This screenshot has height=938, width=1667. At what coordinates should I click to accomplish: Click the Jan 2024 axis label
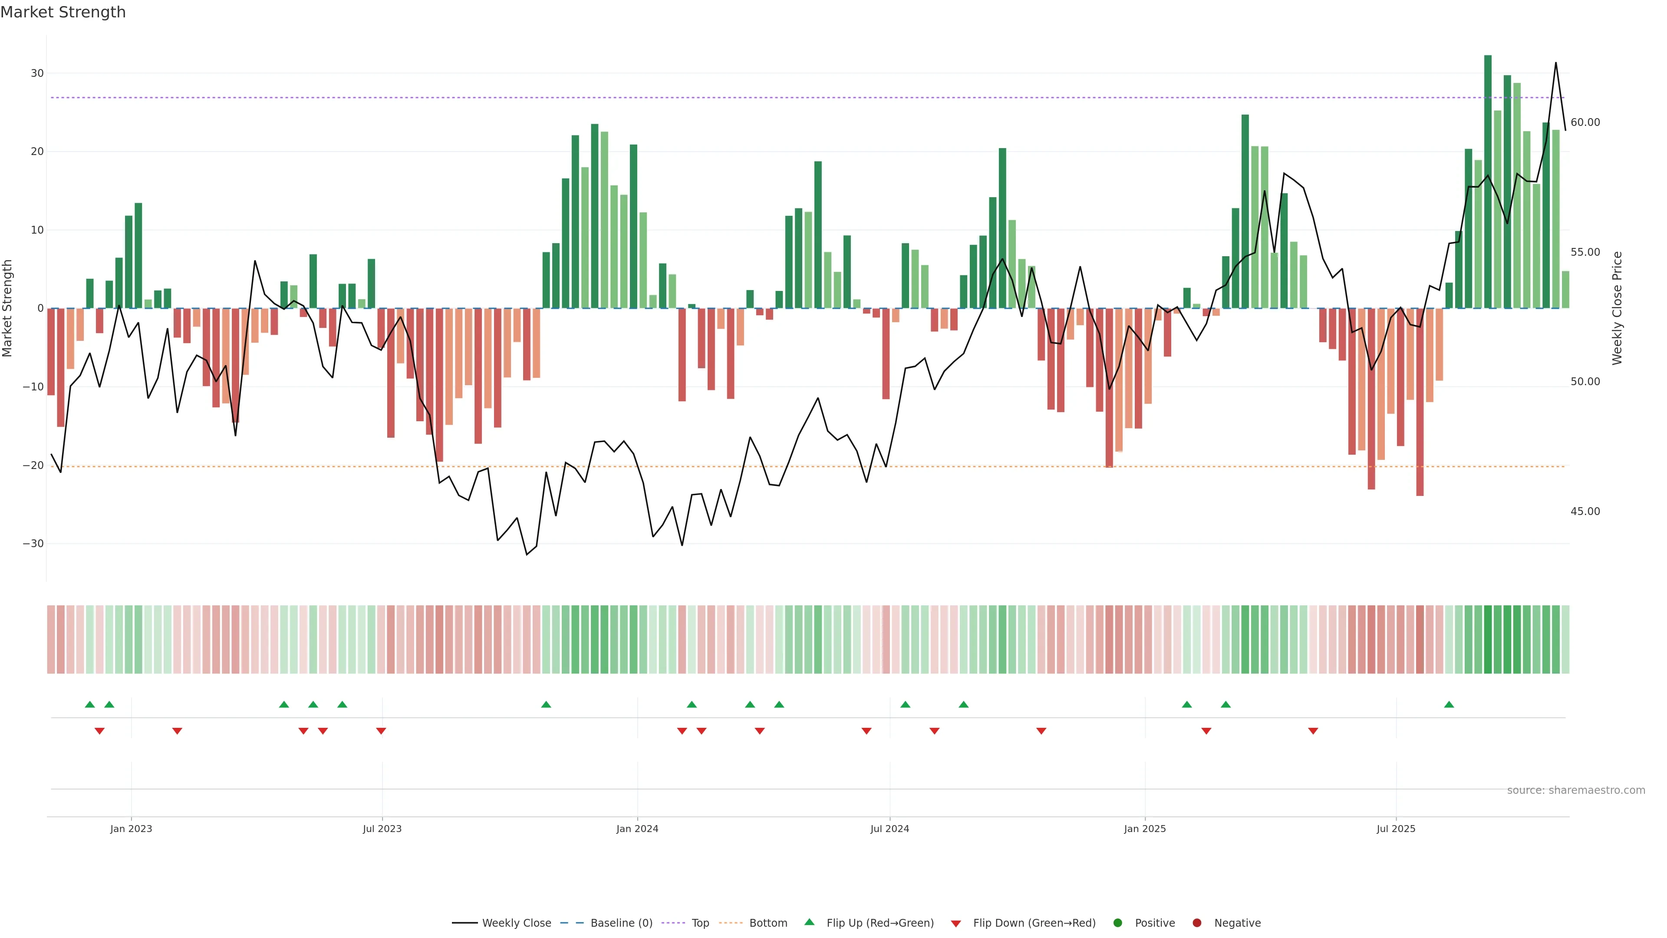(637, 829)
